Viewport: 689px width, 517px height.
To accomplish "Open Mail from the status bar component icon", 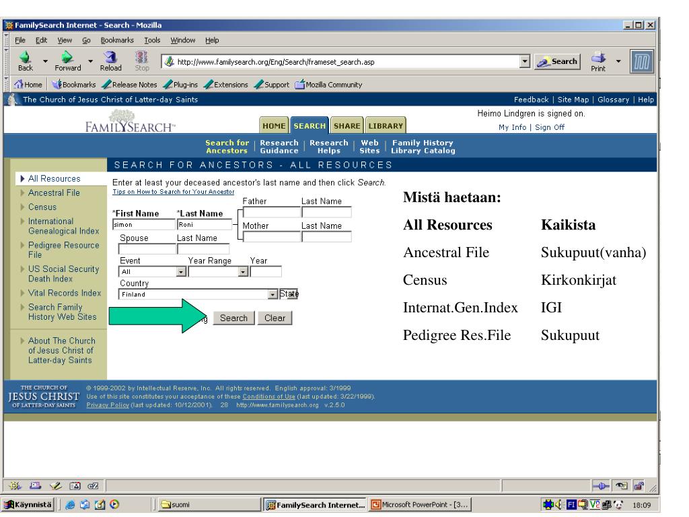I will click(x=35, y=486).
